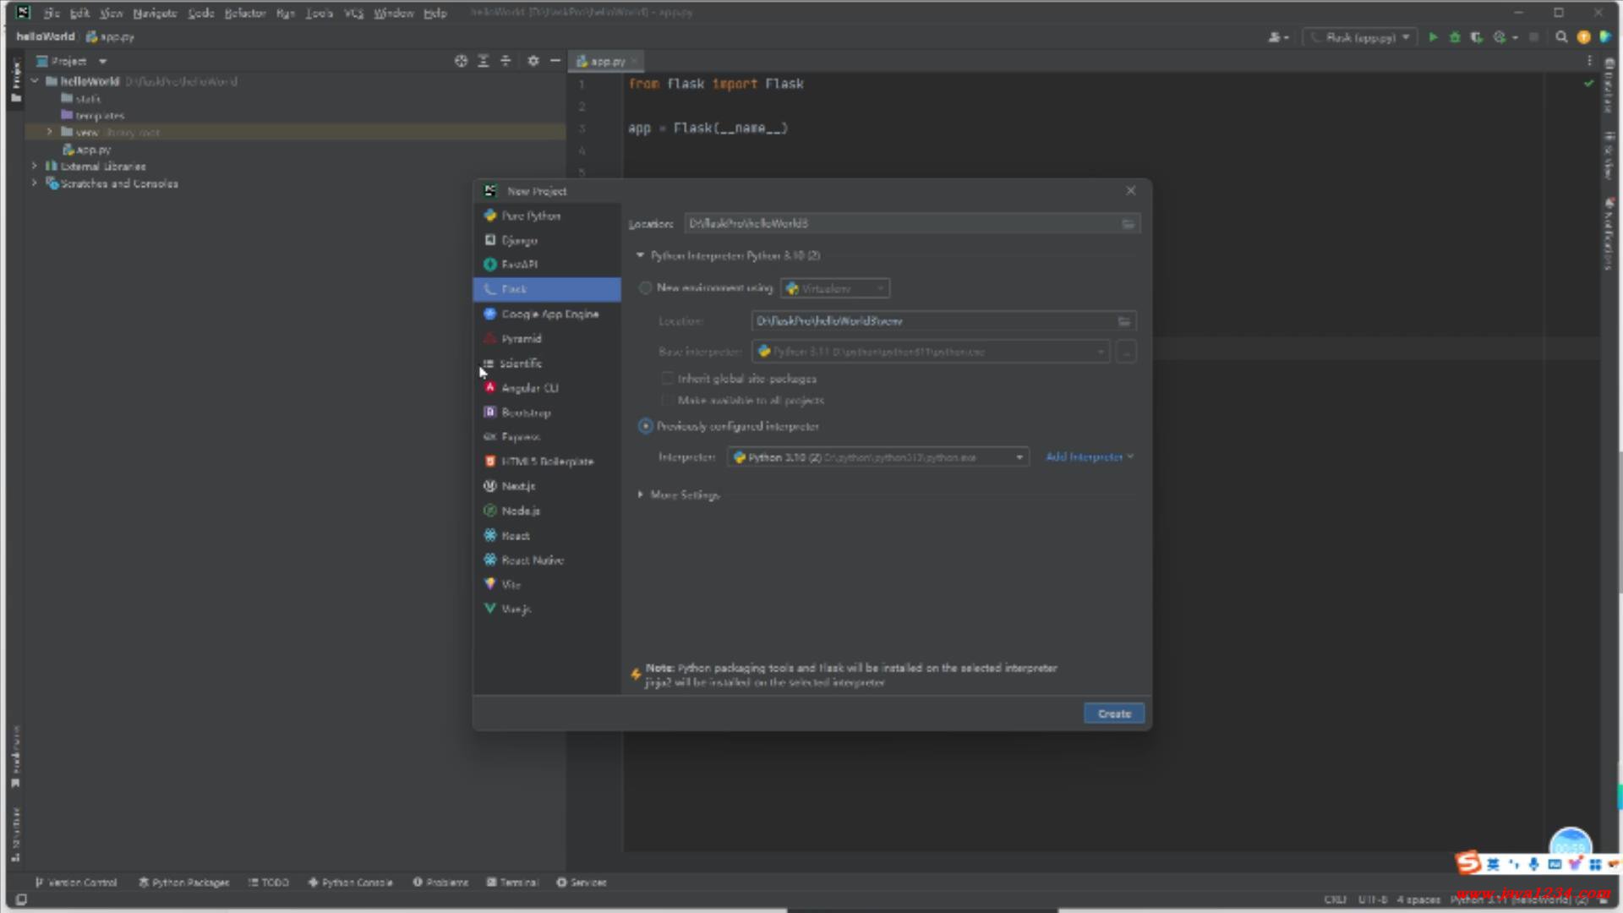
Task: Open the VCS menu
Action: 354,13
